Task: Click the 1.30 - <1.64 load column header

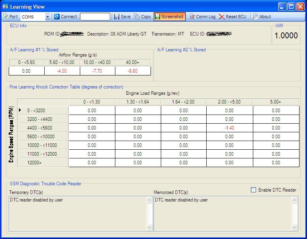Action: coord(137,102)
